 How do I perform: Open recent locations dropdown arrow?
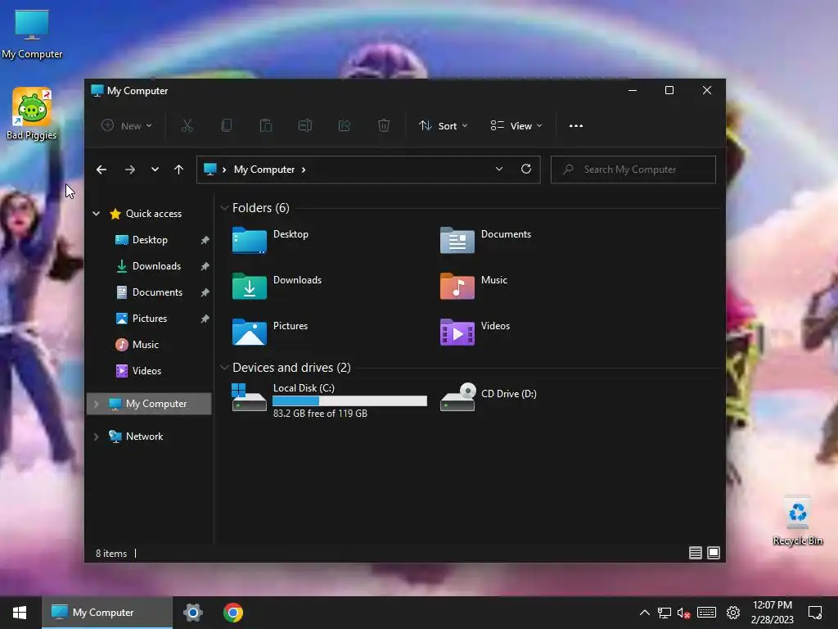click(155, 170)
